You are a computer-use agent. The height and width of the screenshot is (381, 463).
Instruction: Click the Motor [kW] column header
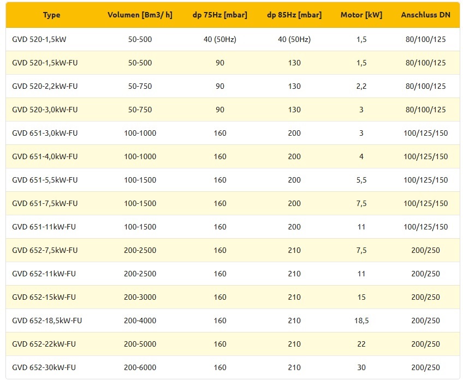click(x=361, y=15)
